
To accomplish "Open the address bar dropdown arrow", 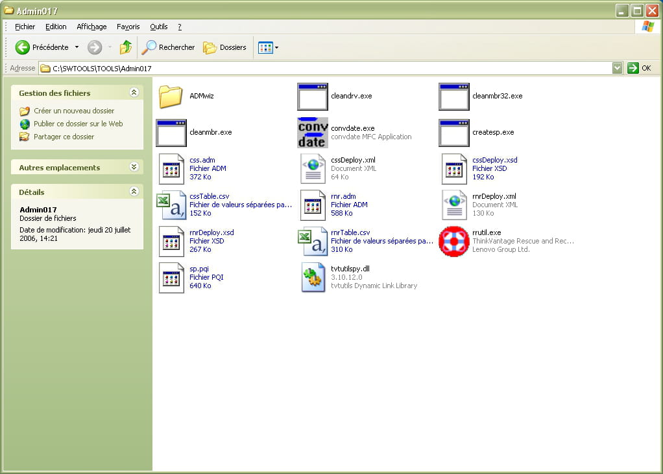I will (617, 68).
